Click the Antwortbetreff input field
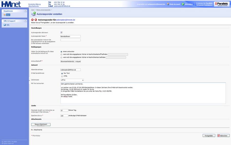The height and width of the screenshot is (145, 231). [71, 61]
